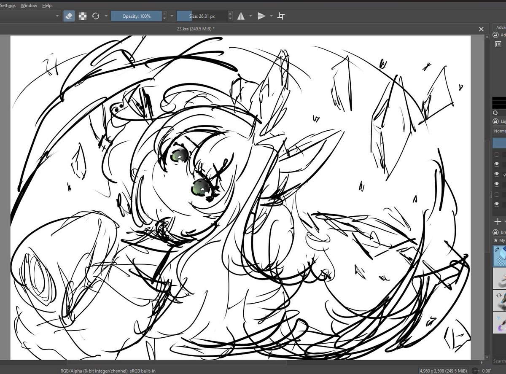Close the 23.kra document tab
This screenshot has height=374, width=506.
481,29
